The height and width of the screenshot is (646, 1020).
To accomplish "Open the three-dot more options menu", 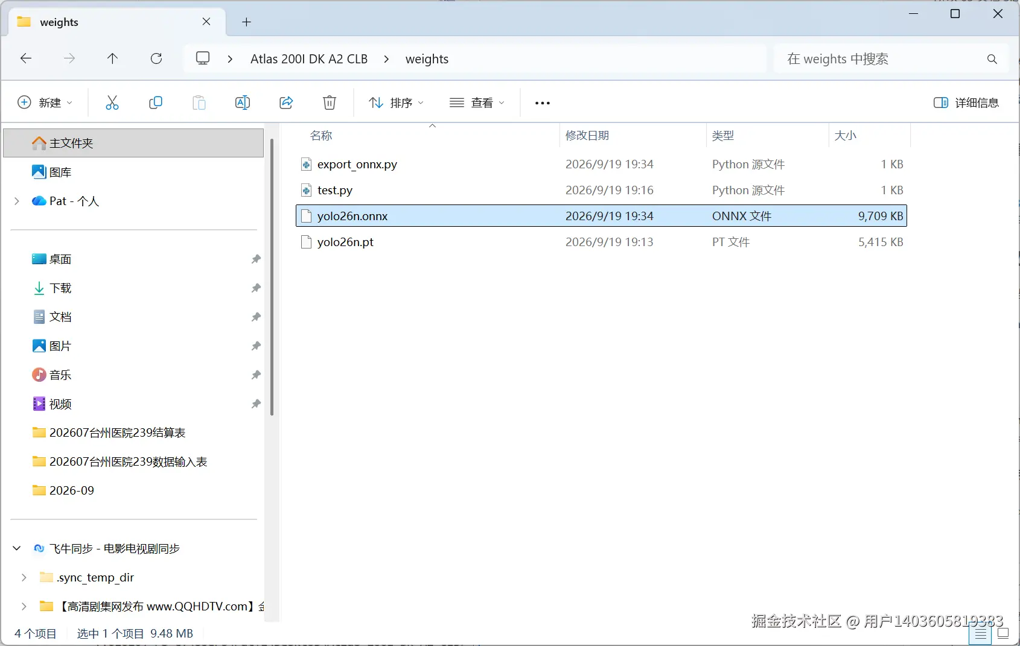I will (543, 103).
